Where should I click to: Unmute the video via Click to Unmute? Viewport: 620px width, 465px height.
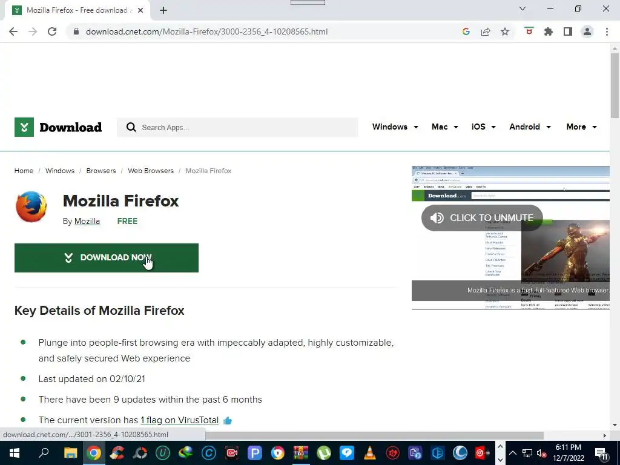click(482, 218)
